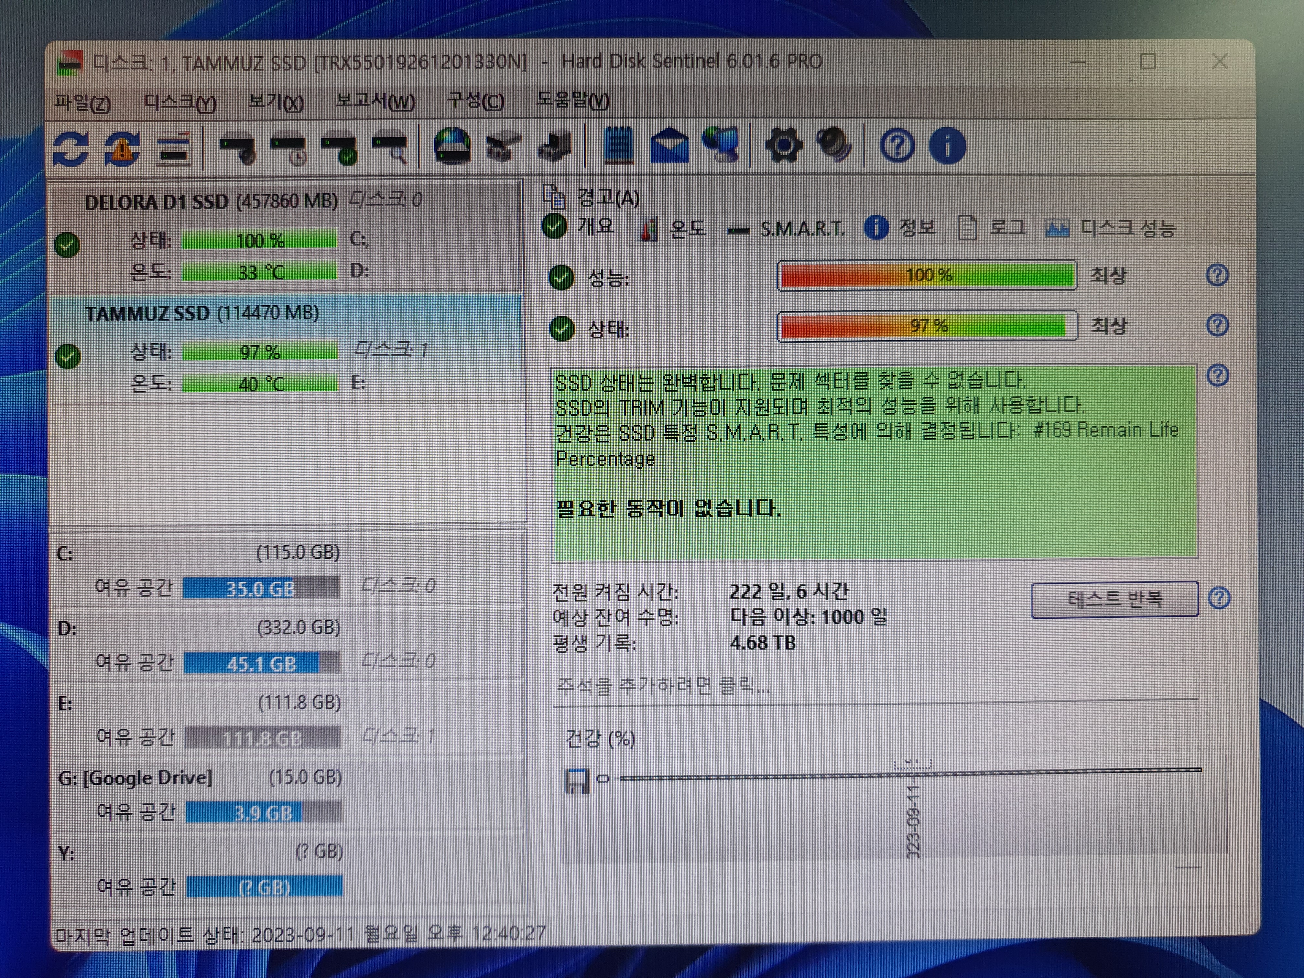This screenshot has height=978, width=1304.
Task: Click the G: [Google Drive] volume label
Action: [135, 778]
